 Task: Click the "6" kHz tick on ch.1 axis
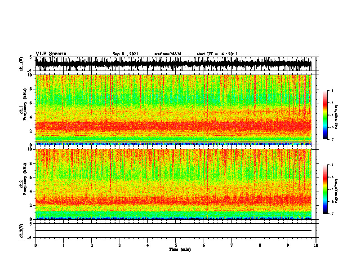(31, 103)
